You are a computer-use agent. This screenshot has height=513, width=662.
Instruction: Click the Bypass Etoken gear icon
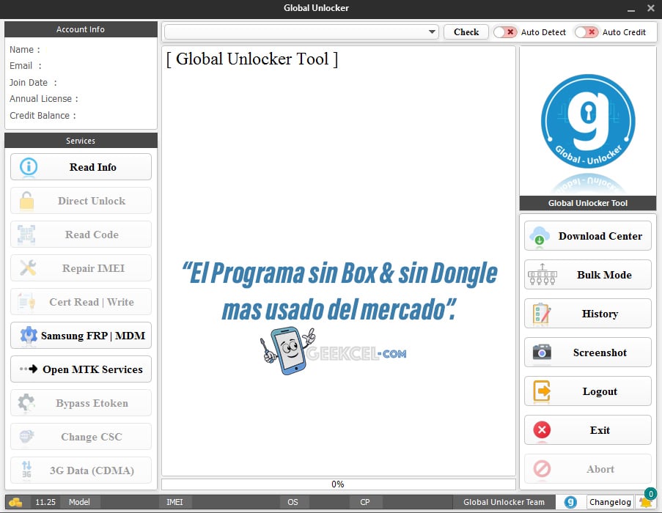[26, 403]
